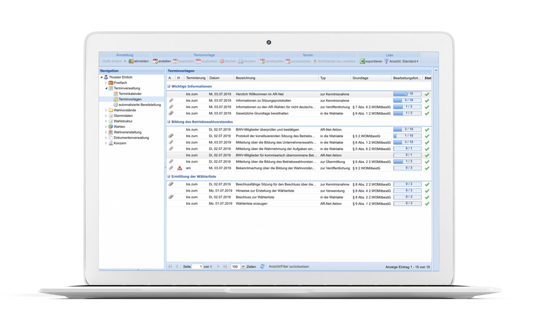Click Sichtbarkeit neu verteilen icon
Viewport: 542px width, 319px height.
click(x=315, y=61)
